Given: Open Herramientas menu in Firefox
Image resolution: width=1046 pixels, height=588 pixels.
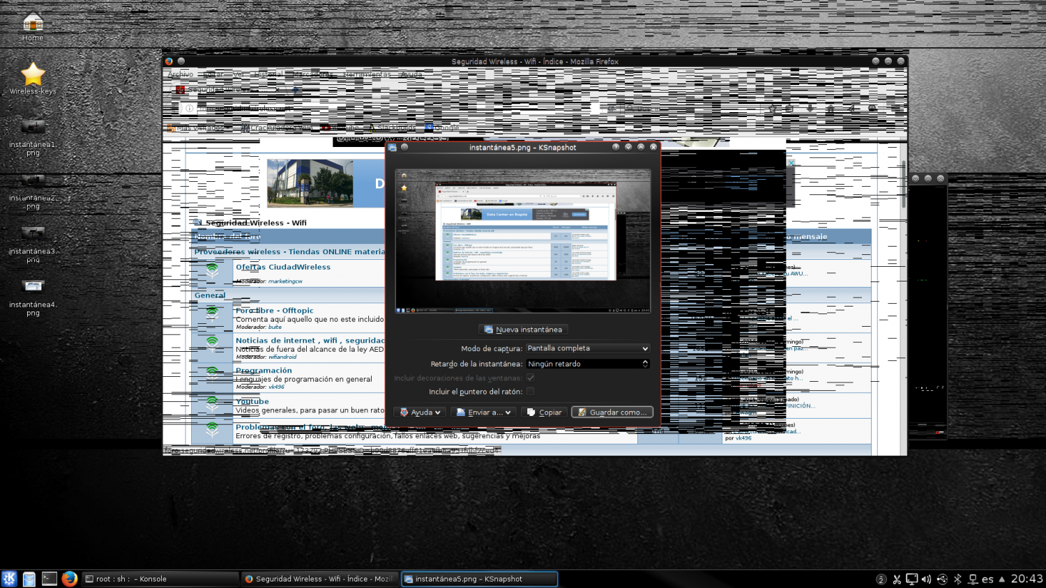Looking at the screenshot, I should (x=367, y=75).
